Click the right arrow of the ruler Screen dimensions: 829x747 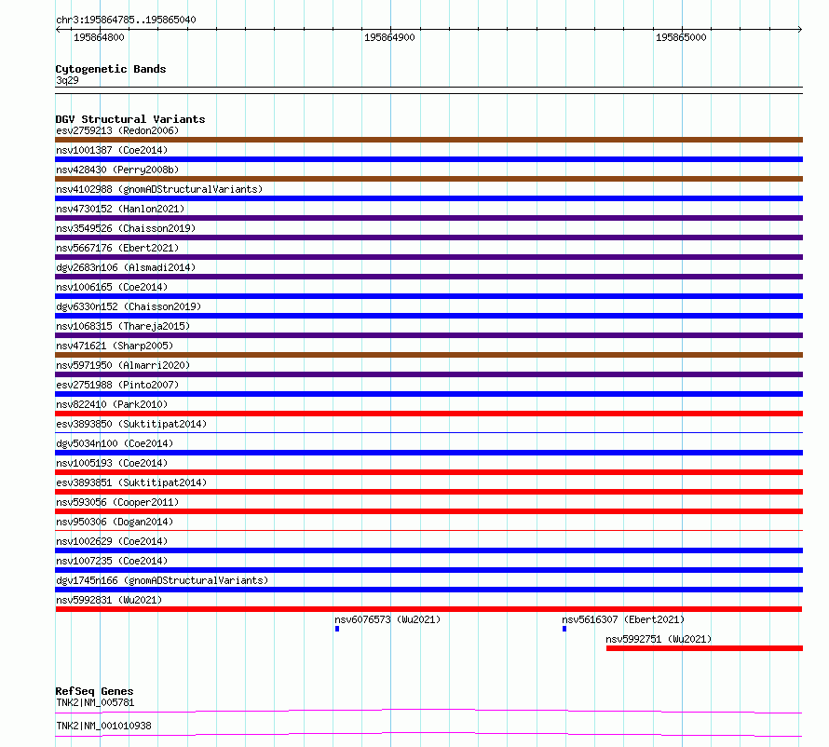[800, 30]
